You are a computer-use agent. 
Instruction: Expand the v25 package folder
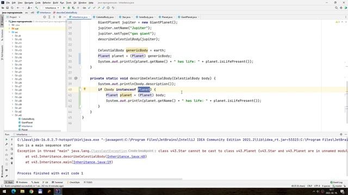[13, 79]
